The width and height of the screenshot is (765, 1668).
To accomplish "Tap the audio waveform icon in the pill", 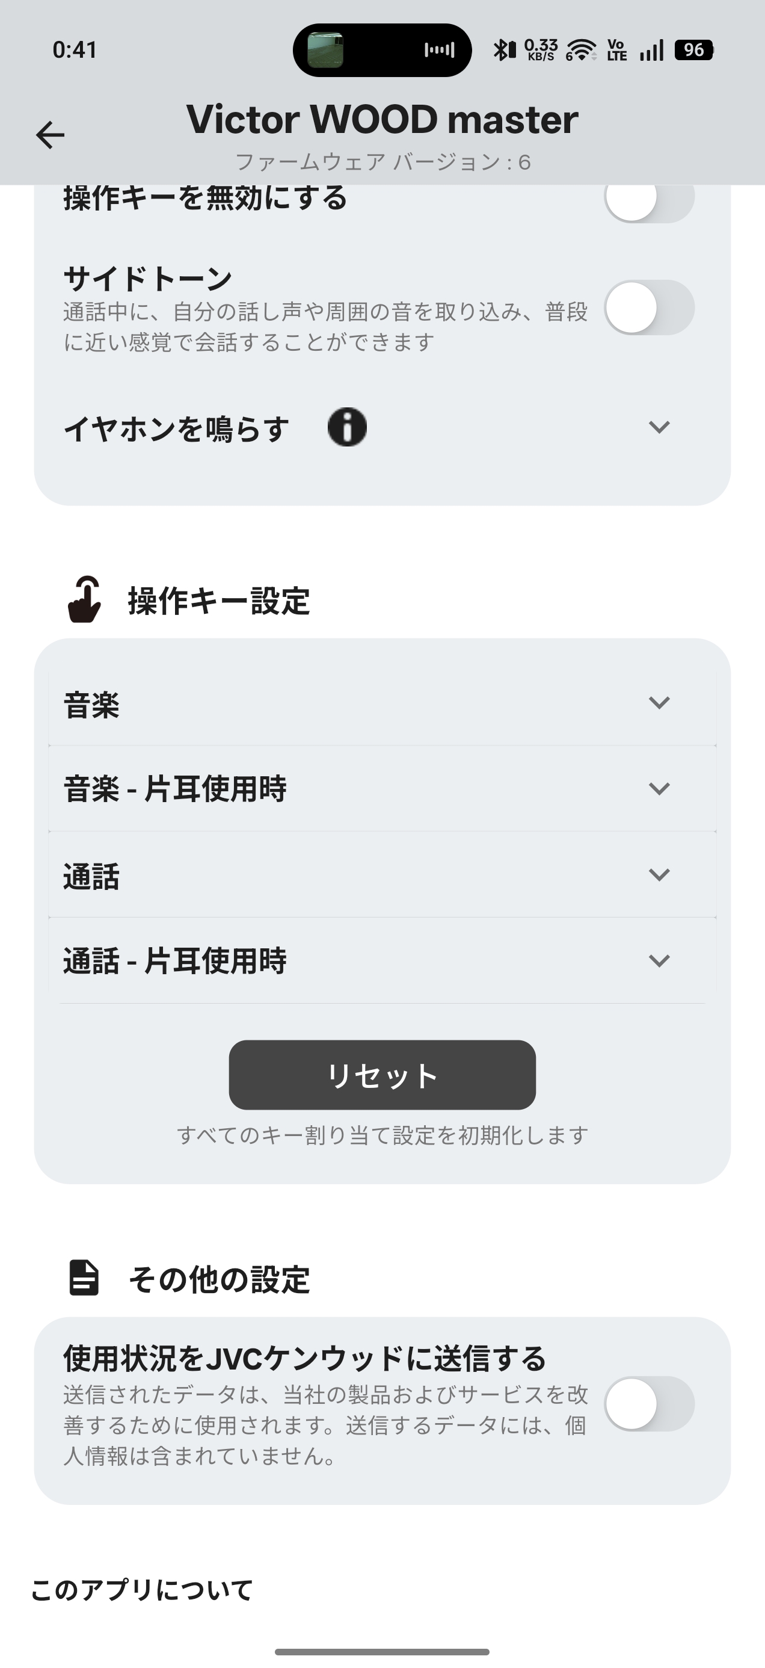I will (440, 50).
